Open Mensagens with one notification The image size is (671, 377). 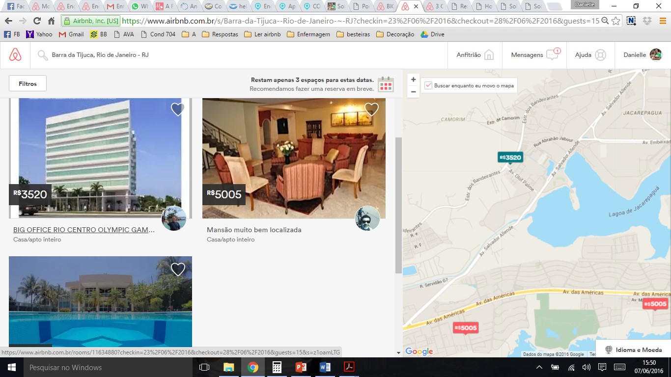[x=534, y=55]
